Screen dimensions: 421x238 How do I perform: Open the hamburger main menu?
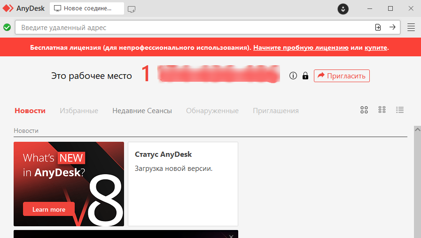(x=411, y=27)
